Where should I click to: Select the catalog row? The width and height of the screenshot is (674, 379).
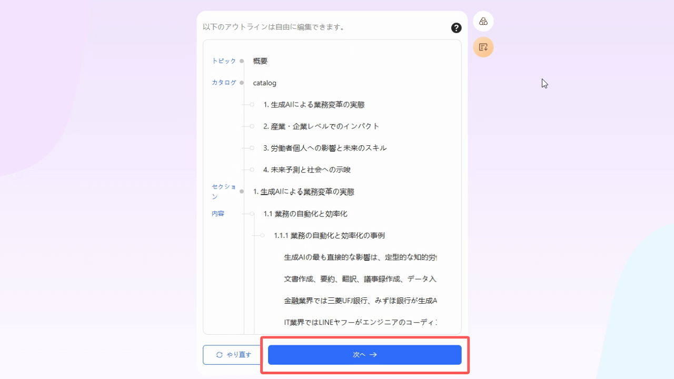pos(264,83)
